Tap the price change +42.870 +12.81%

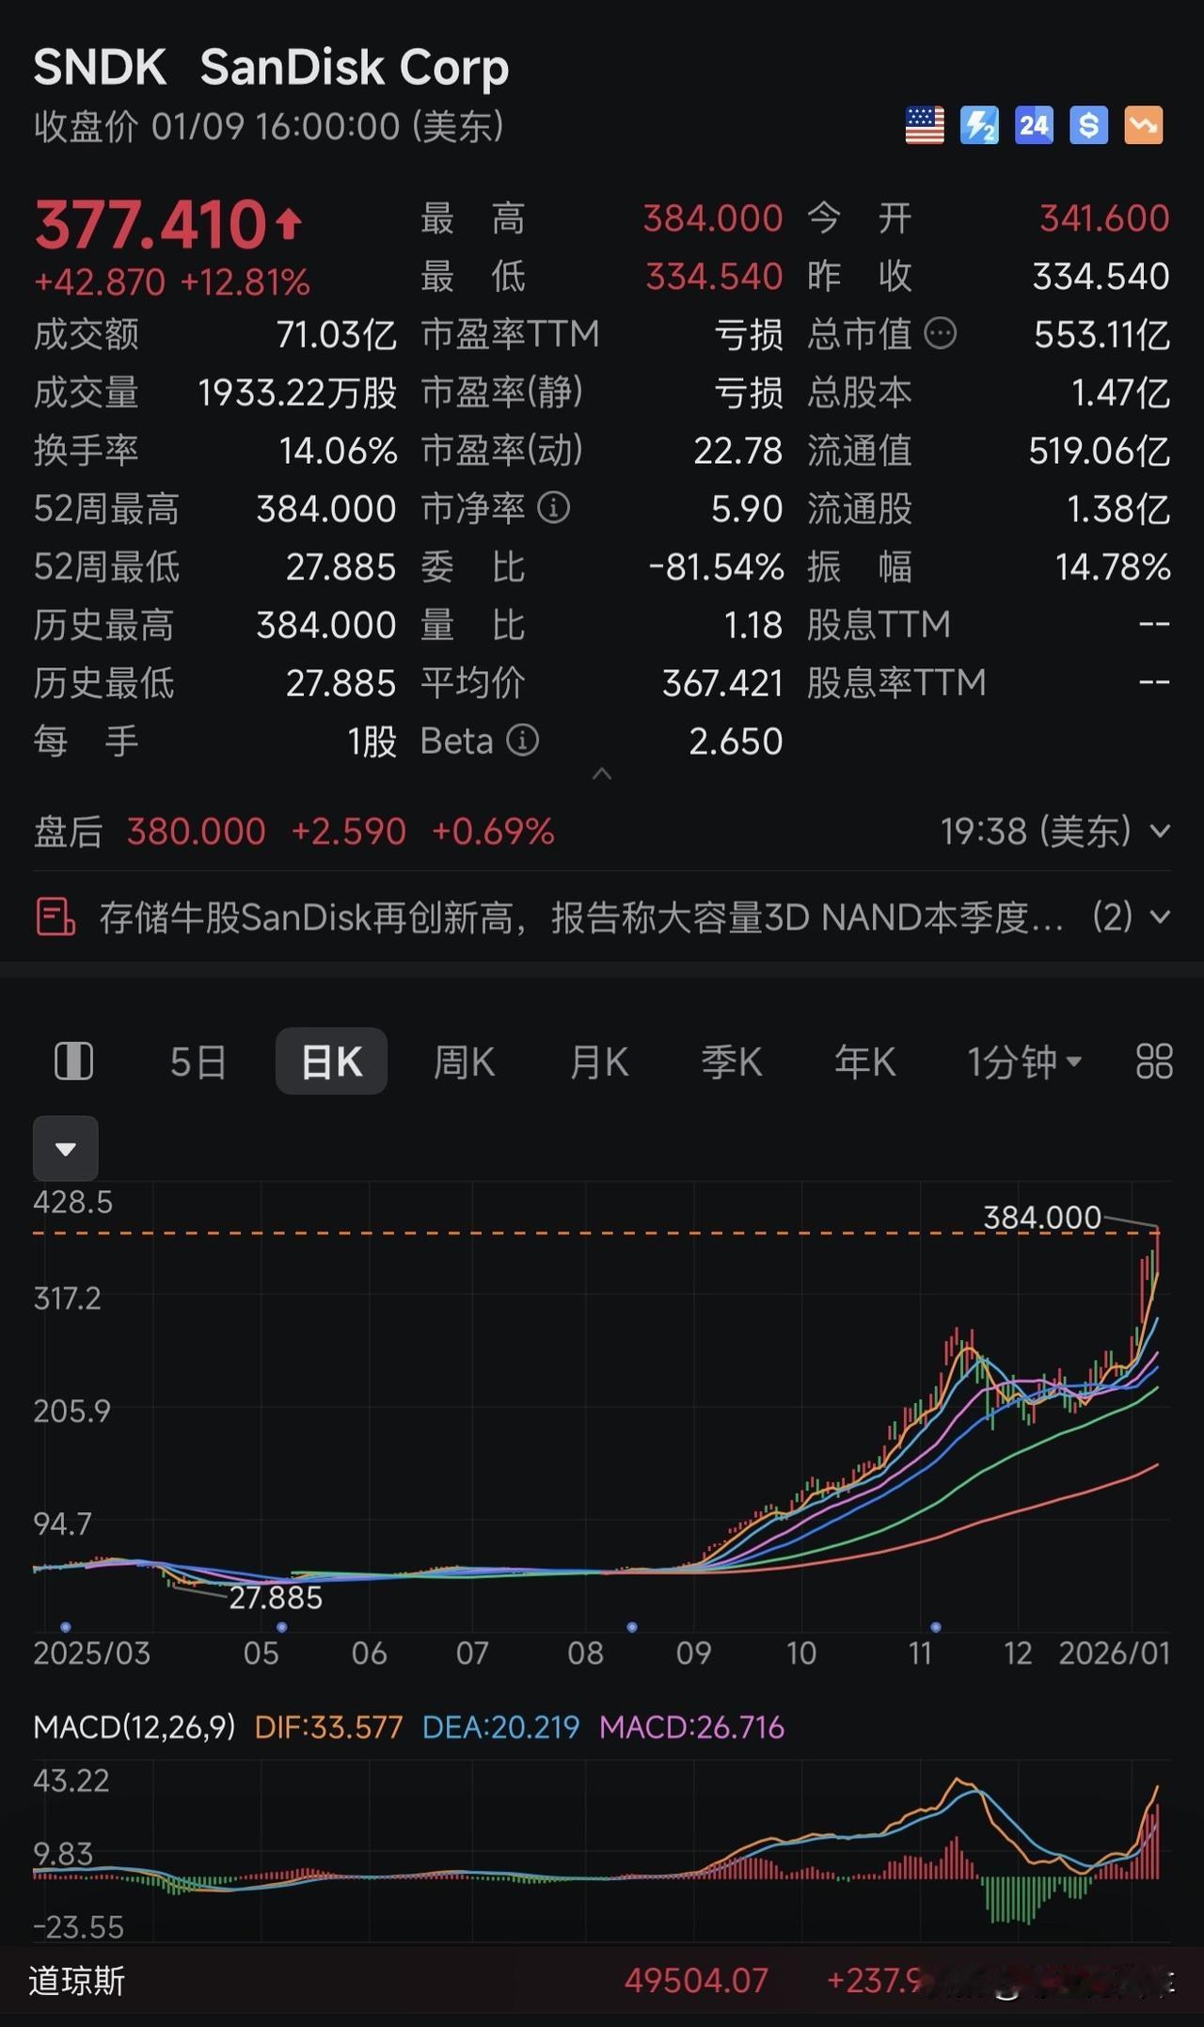[172, 281]
